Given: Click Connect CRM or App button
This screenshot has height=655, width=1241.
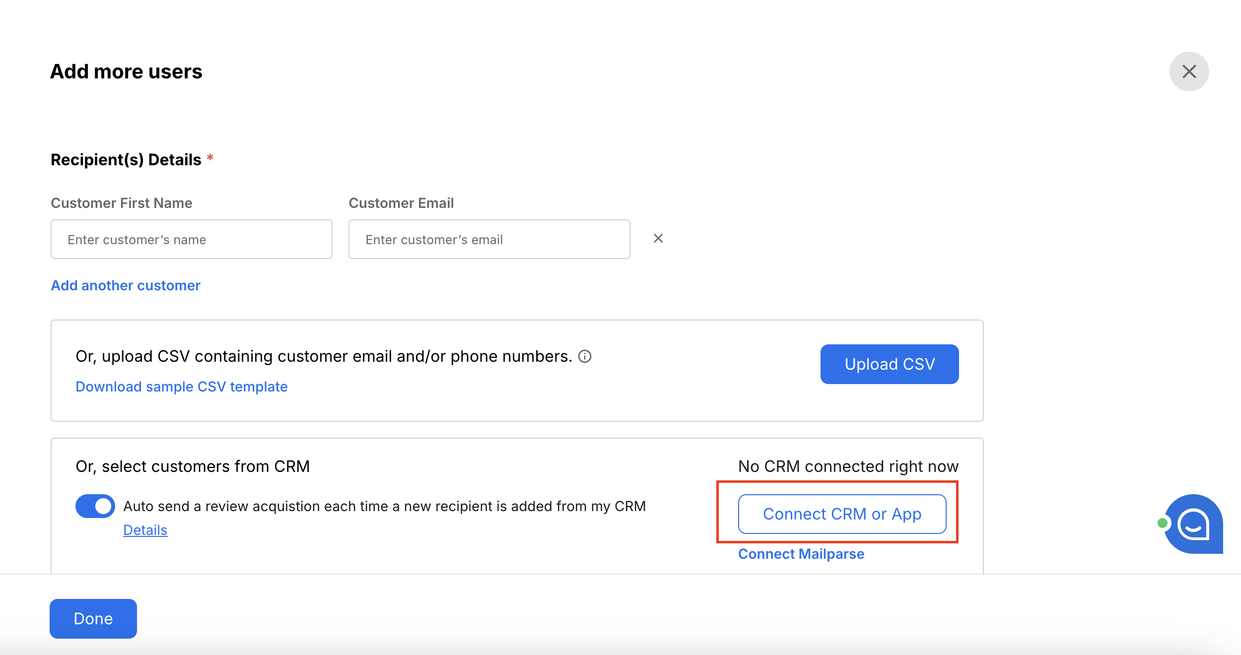Looking at the screenshot, I should (842, 514).
